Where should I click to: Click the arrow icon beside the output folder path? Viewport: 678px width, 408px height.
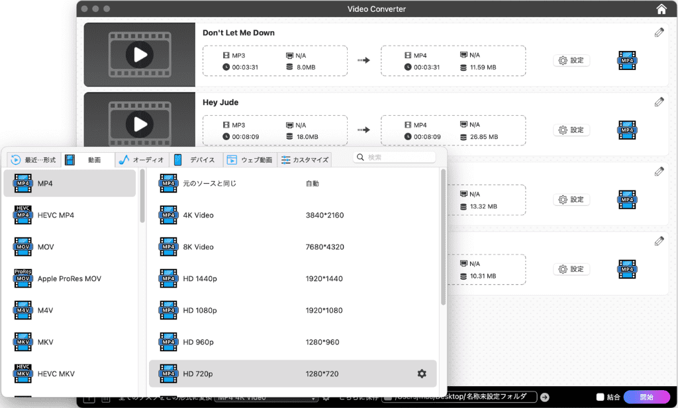(545, 397)
